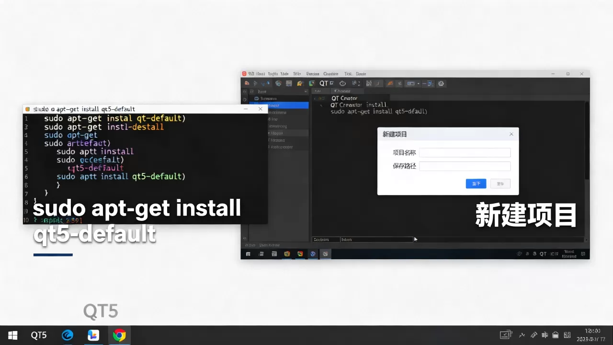Click Start button in the inner Qt window taskbar
Screen dimensions: 613x345
(x=248, y=254)
